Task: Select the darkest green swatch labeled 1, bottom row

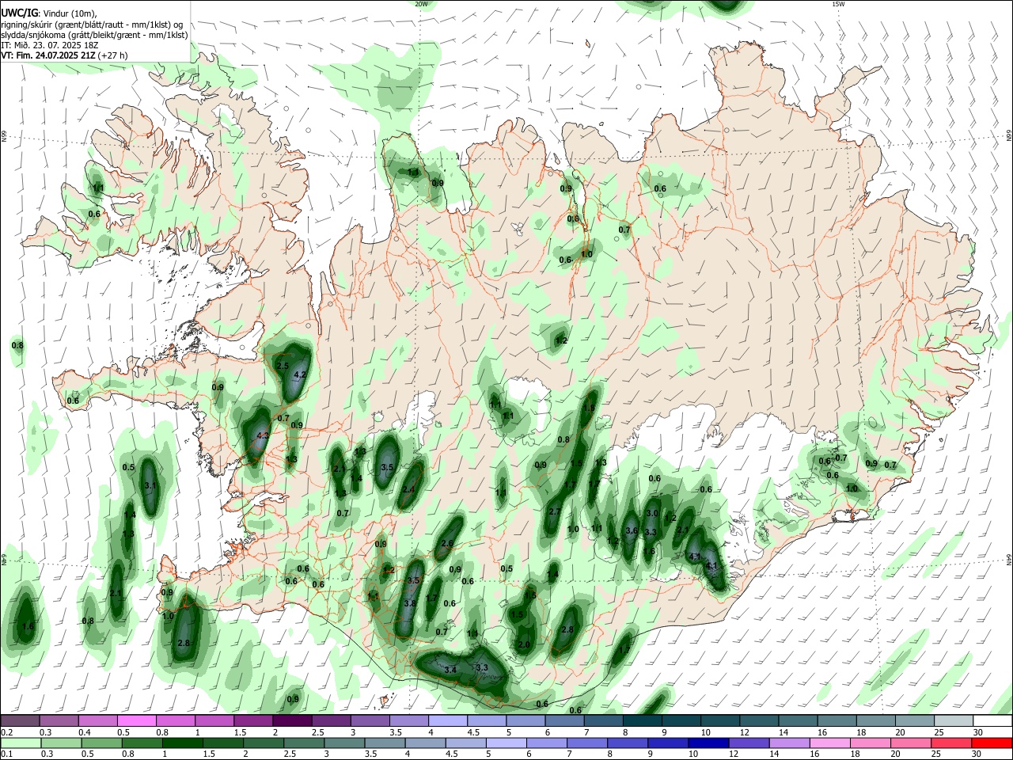Action: click(x=182, y=743)
